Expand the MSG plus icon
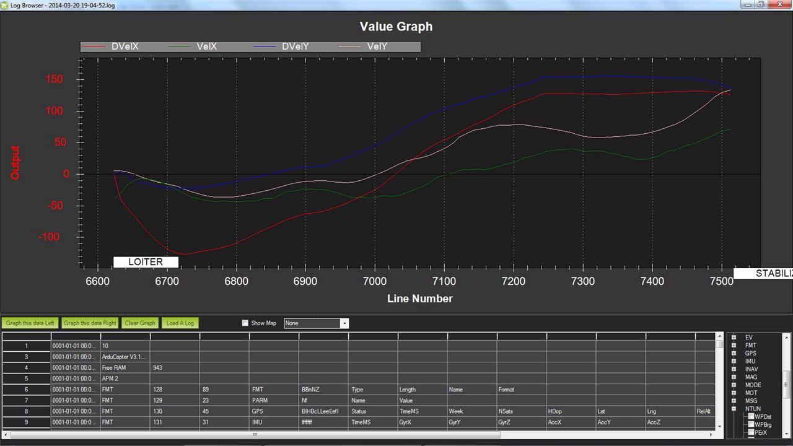Image resolution: width=793 pixels, height=446 pixels. click(734, 401)
